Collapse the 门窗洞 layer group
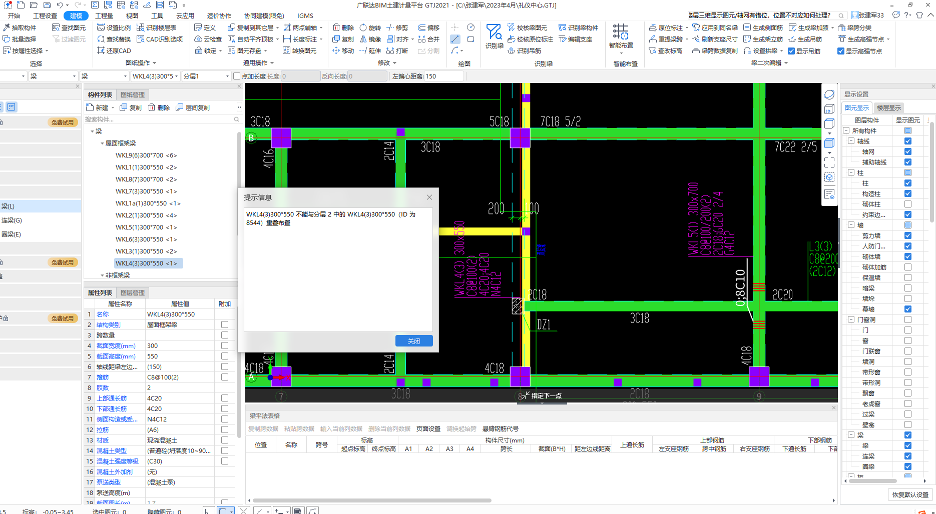The image size is (936, 514). (x=851, y=319)
